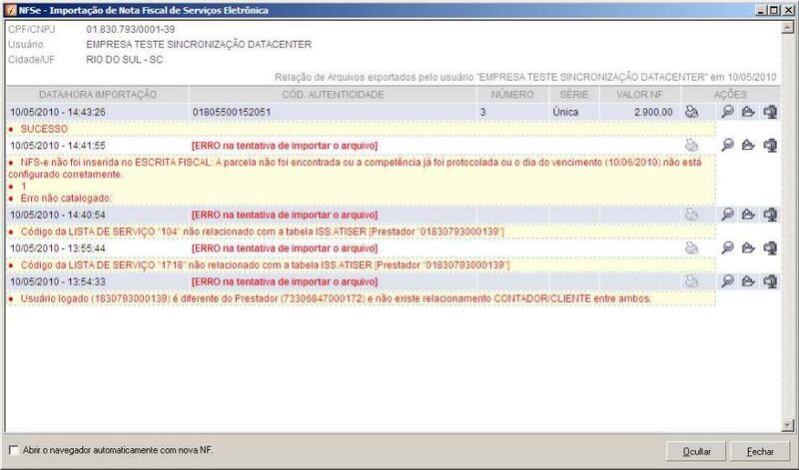Click the ERRO message in 14:40:54 row

pos(285,215)
